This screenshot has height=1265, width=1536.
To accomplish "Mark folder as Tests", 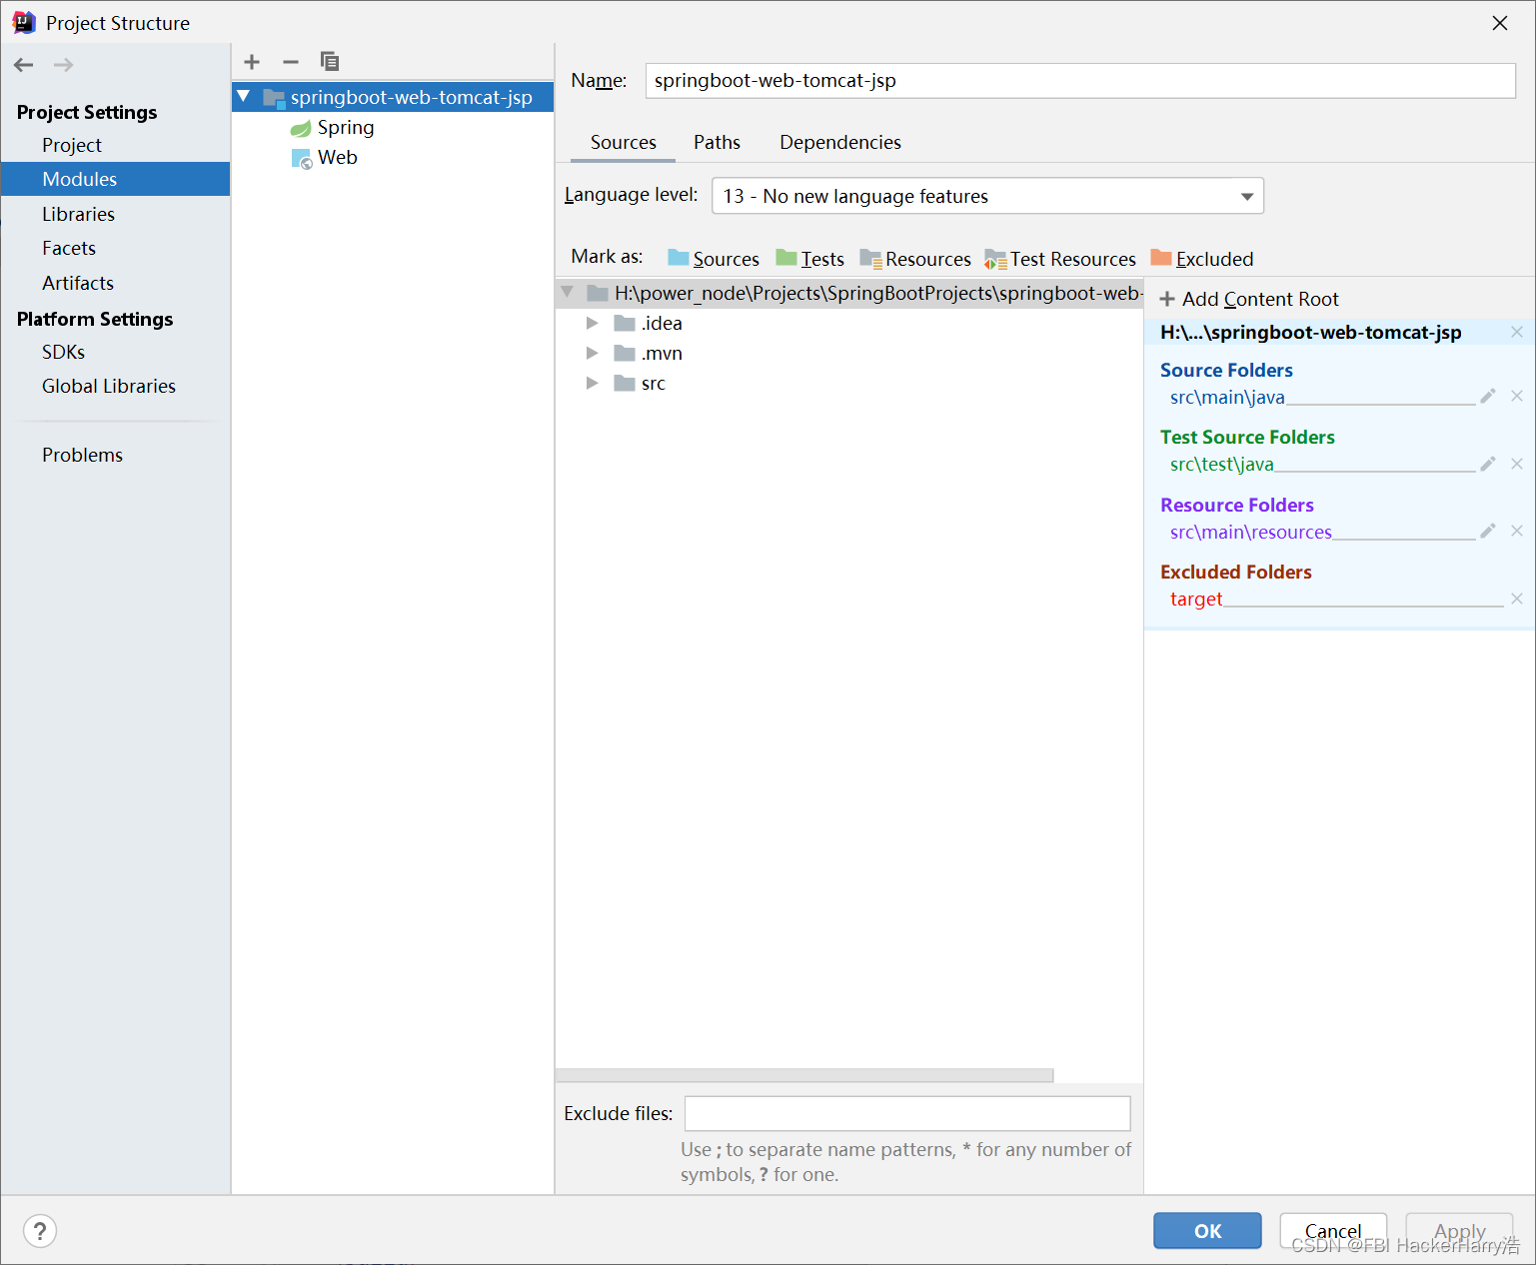I will (809, 259).
